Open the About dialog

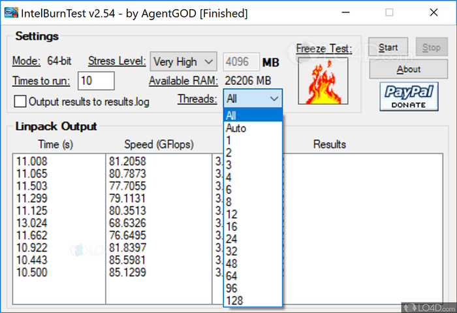click(408, 69)
